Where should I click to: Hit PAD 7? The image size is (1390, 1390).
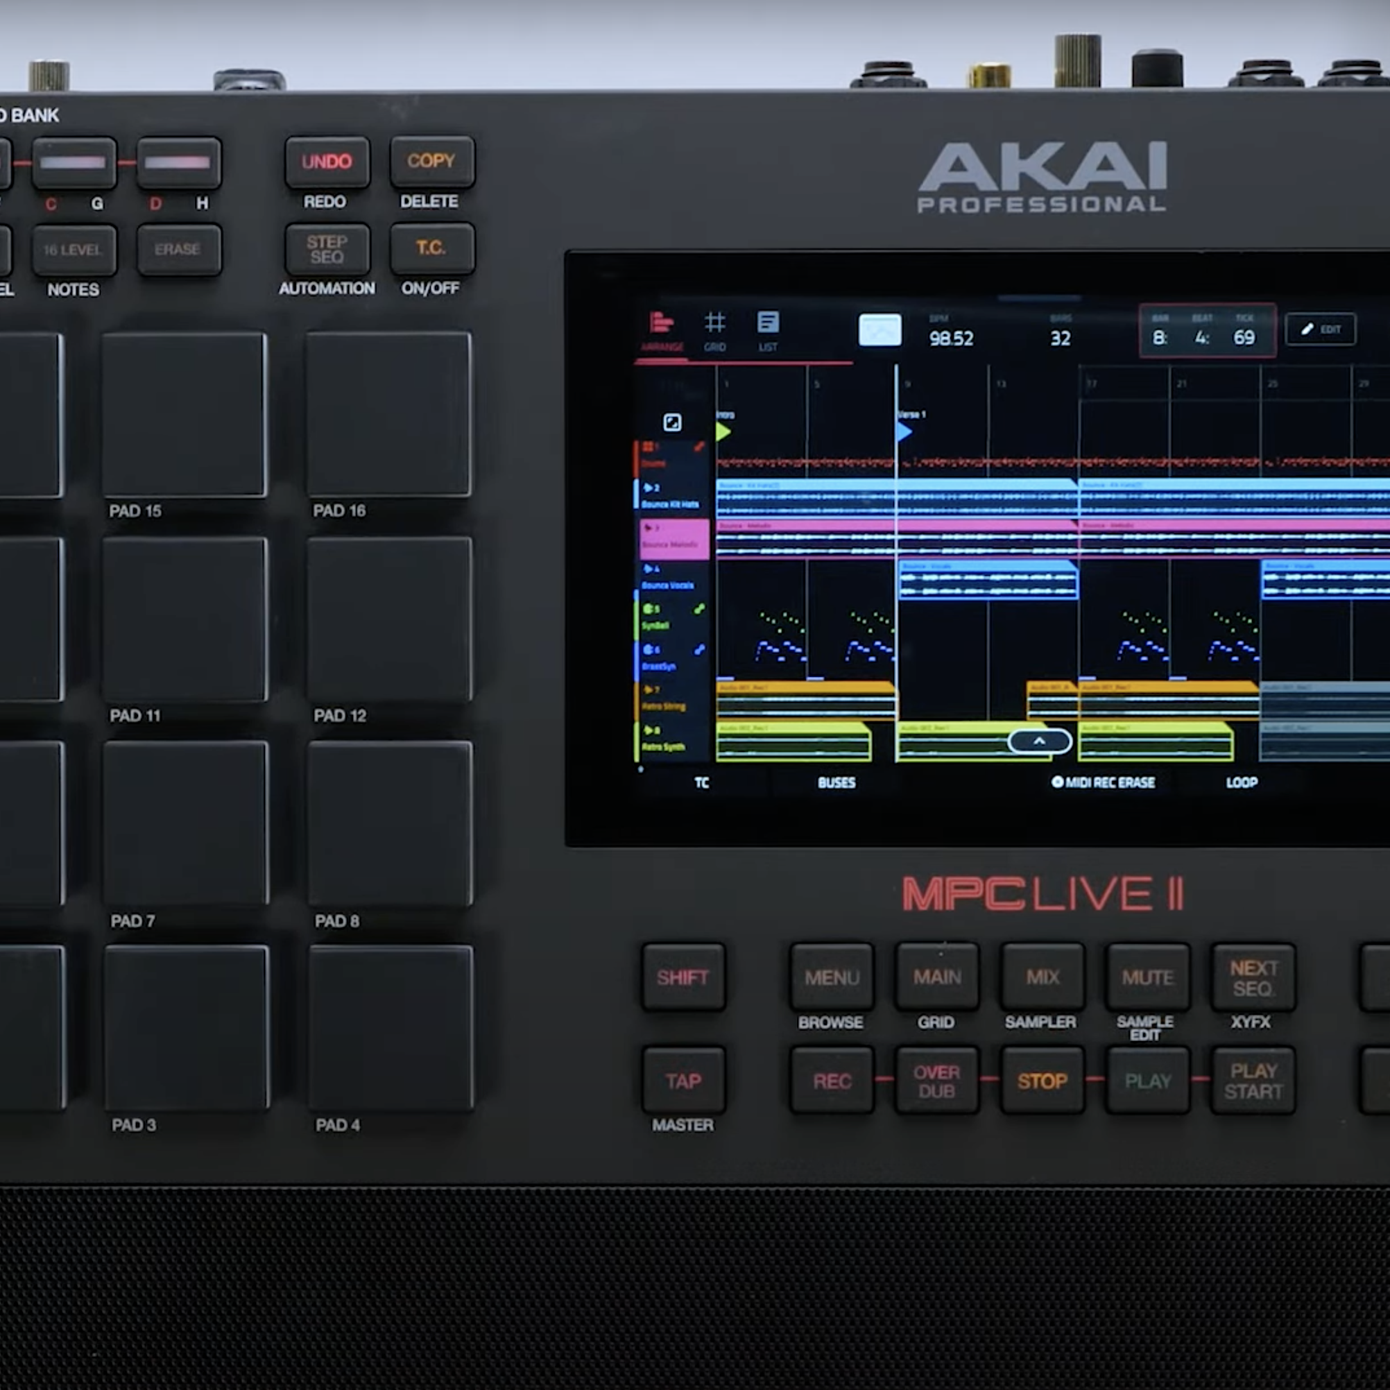186,825
